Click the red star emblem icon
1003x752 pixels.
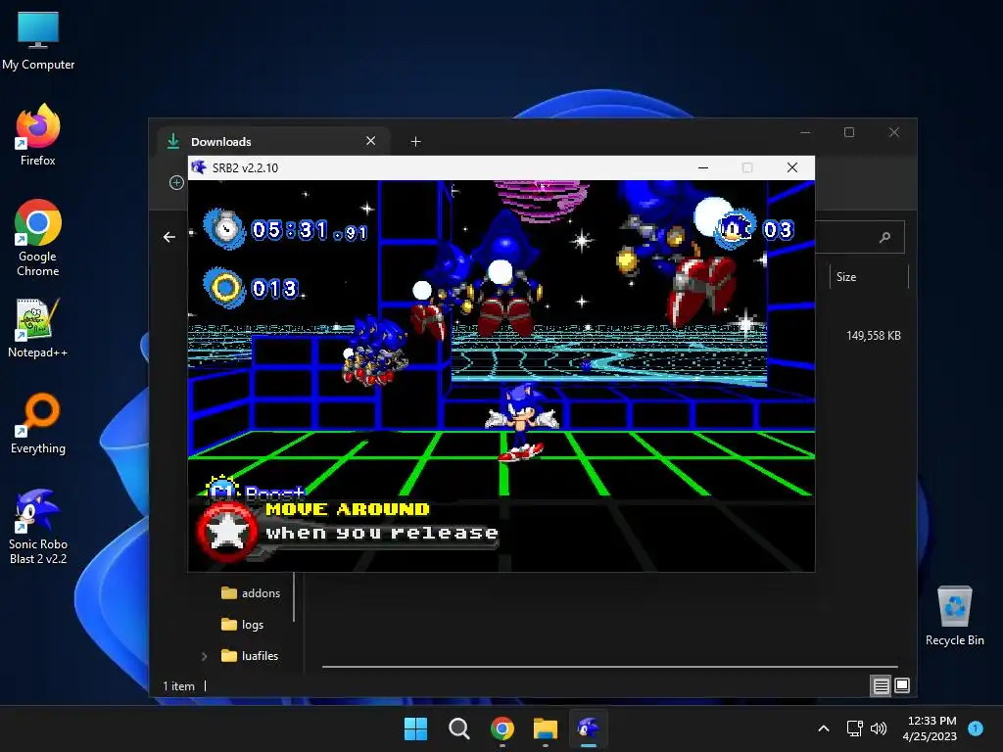click(227, 532)
